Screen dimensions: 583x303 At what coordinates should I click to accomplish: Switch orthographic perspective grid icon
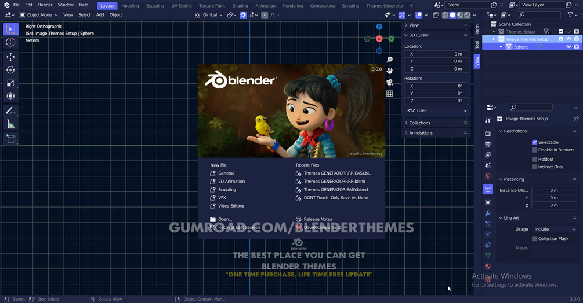click(389, 94)
